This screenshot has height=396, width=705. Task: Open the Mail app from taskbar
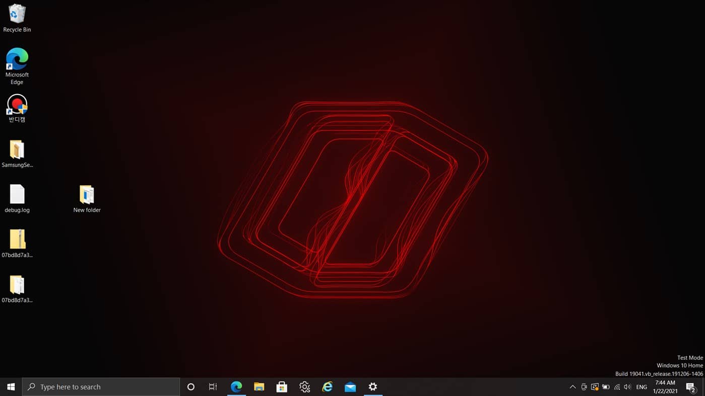pos(350,386)
